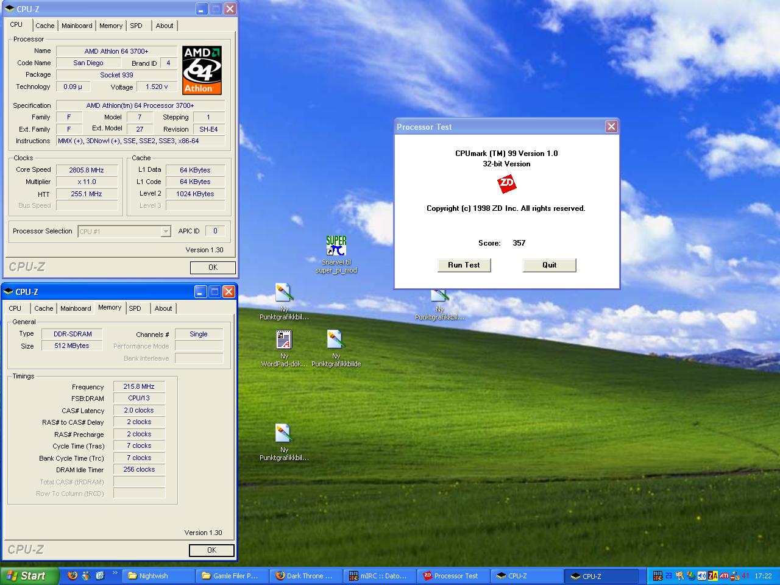Open the ATI tray icon

724,576
